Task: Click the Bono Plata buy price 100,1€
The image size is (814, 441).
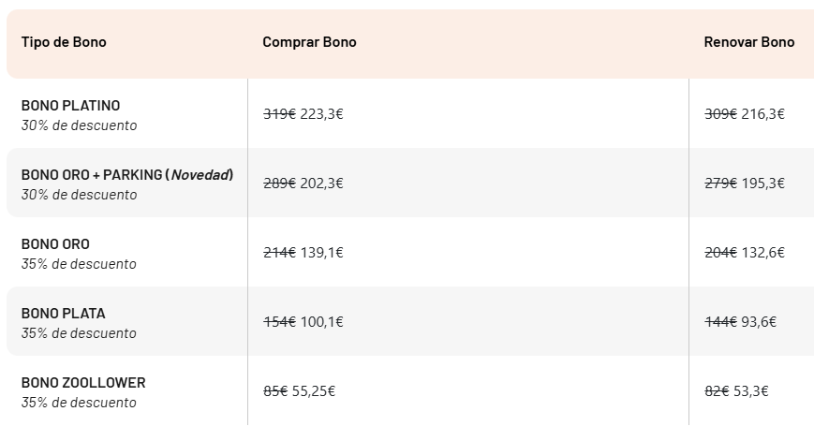Action: pos(322,322)
